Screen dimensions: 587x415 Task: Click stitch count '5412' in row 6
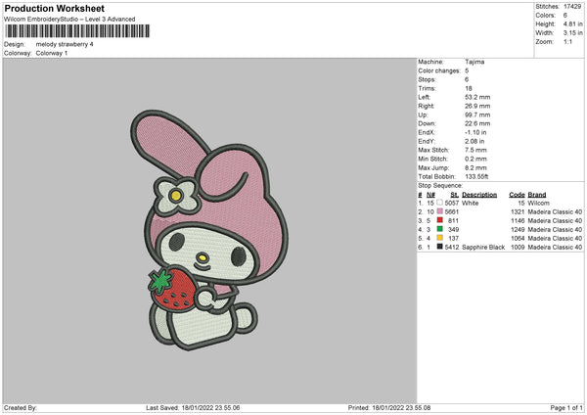pos(451,248)
